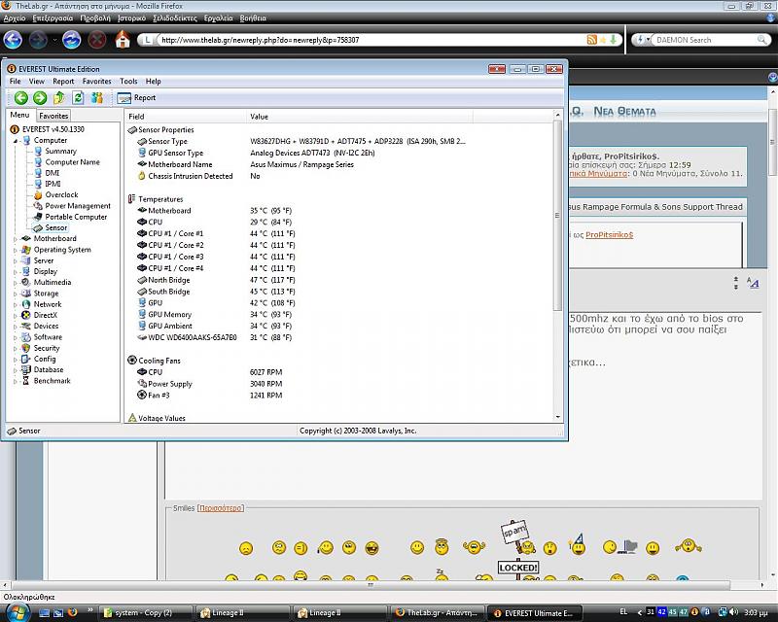The image size is (778, 622).
Task: Click the EVEREST green Forward arrow
Action: pyautogui.click(x=40, y=98)
